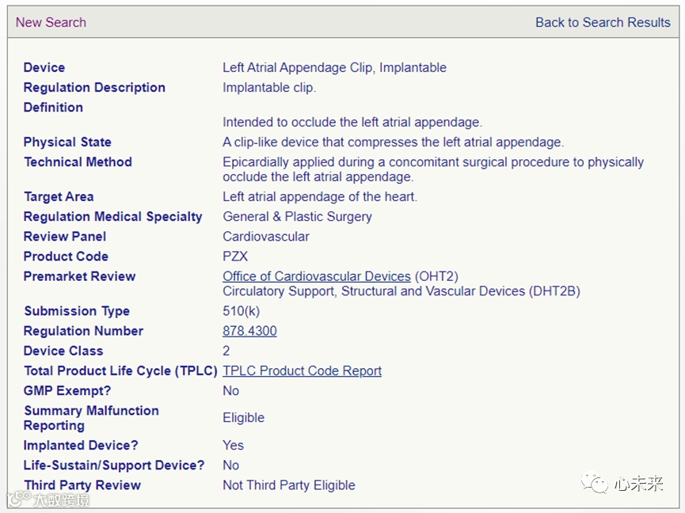Click the Regulation Description label
This screenshot has height=513, width=685.
pyautogui.click(x=94, y=87)
